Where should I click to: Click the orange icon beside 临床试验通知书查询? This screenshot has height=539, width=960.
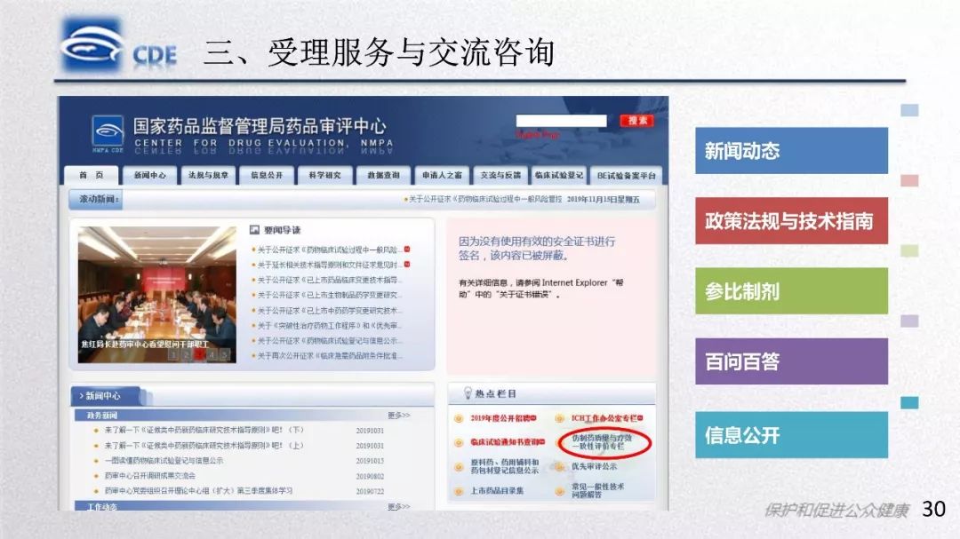point(459,442)
